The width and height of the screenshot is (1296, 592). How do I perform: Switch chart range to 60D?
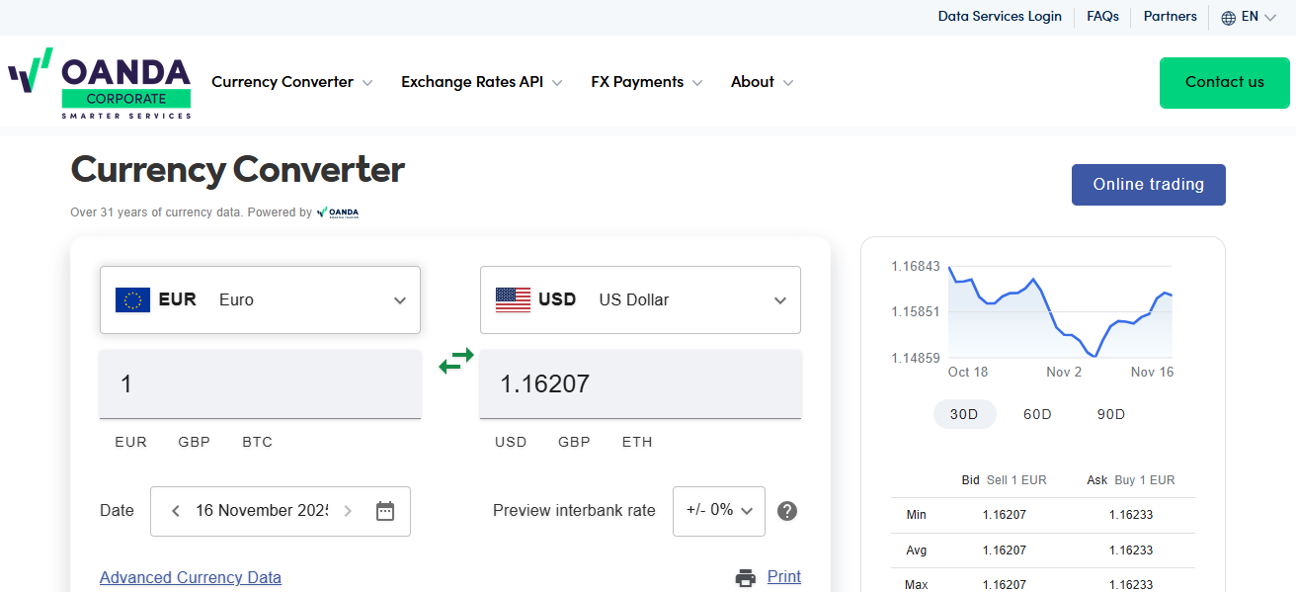(x=1037, y=414)
